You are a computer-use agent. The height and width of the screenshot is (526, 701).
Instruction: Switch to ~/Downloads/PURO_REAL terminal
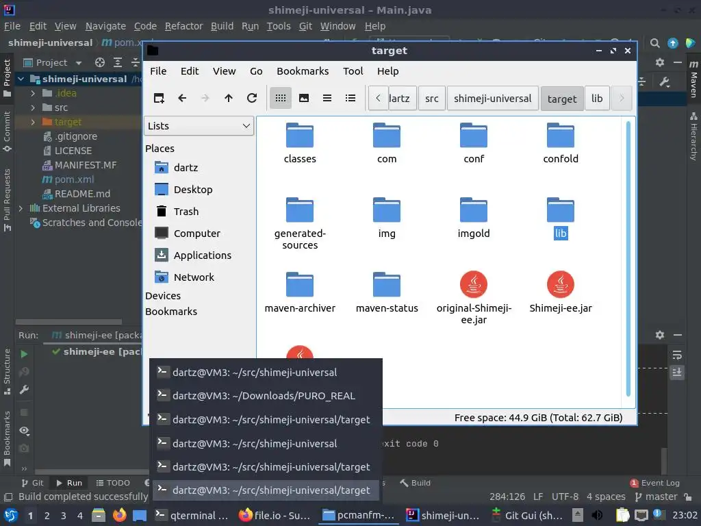pos(266,396)
